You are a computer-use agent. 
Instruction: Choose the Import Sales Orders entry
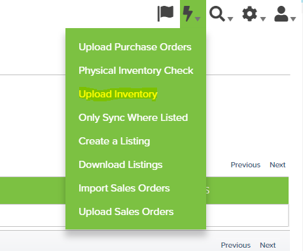click(124, 188)
